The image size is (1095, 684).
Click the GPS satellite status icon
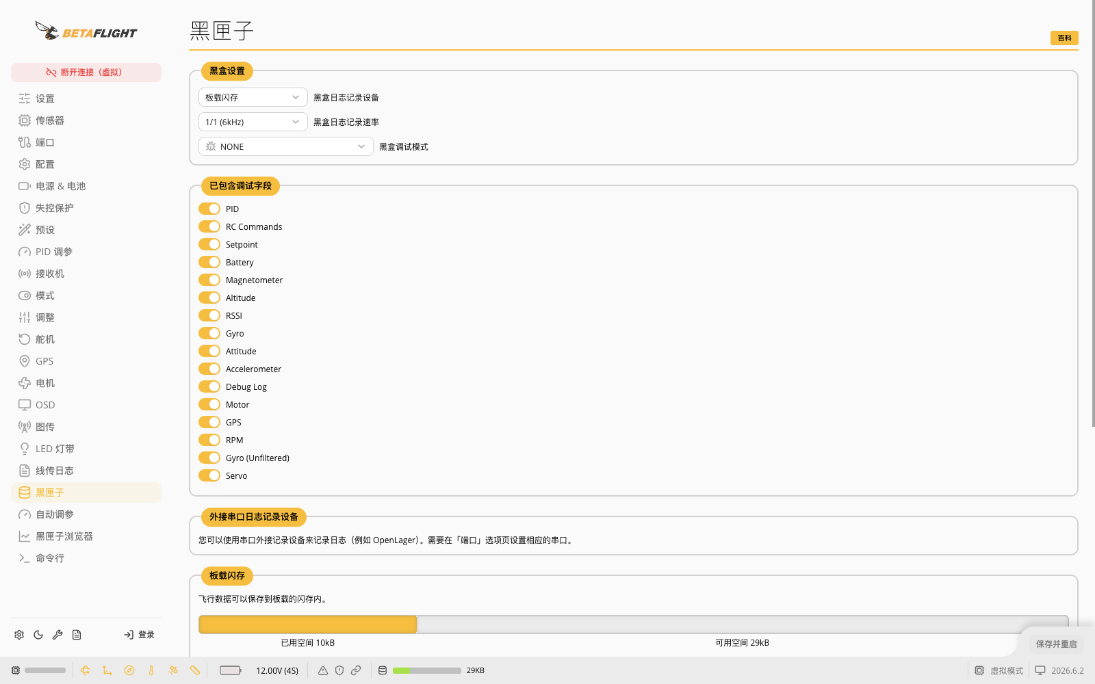pyautogui.click(x=173, y=670)
